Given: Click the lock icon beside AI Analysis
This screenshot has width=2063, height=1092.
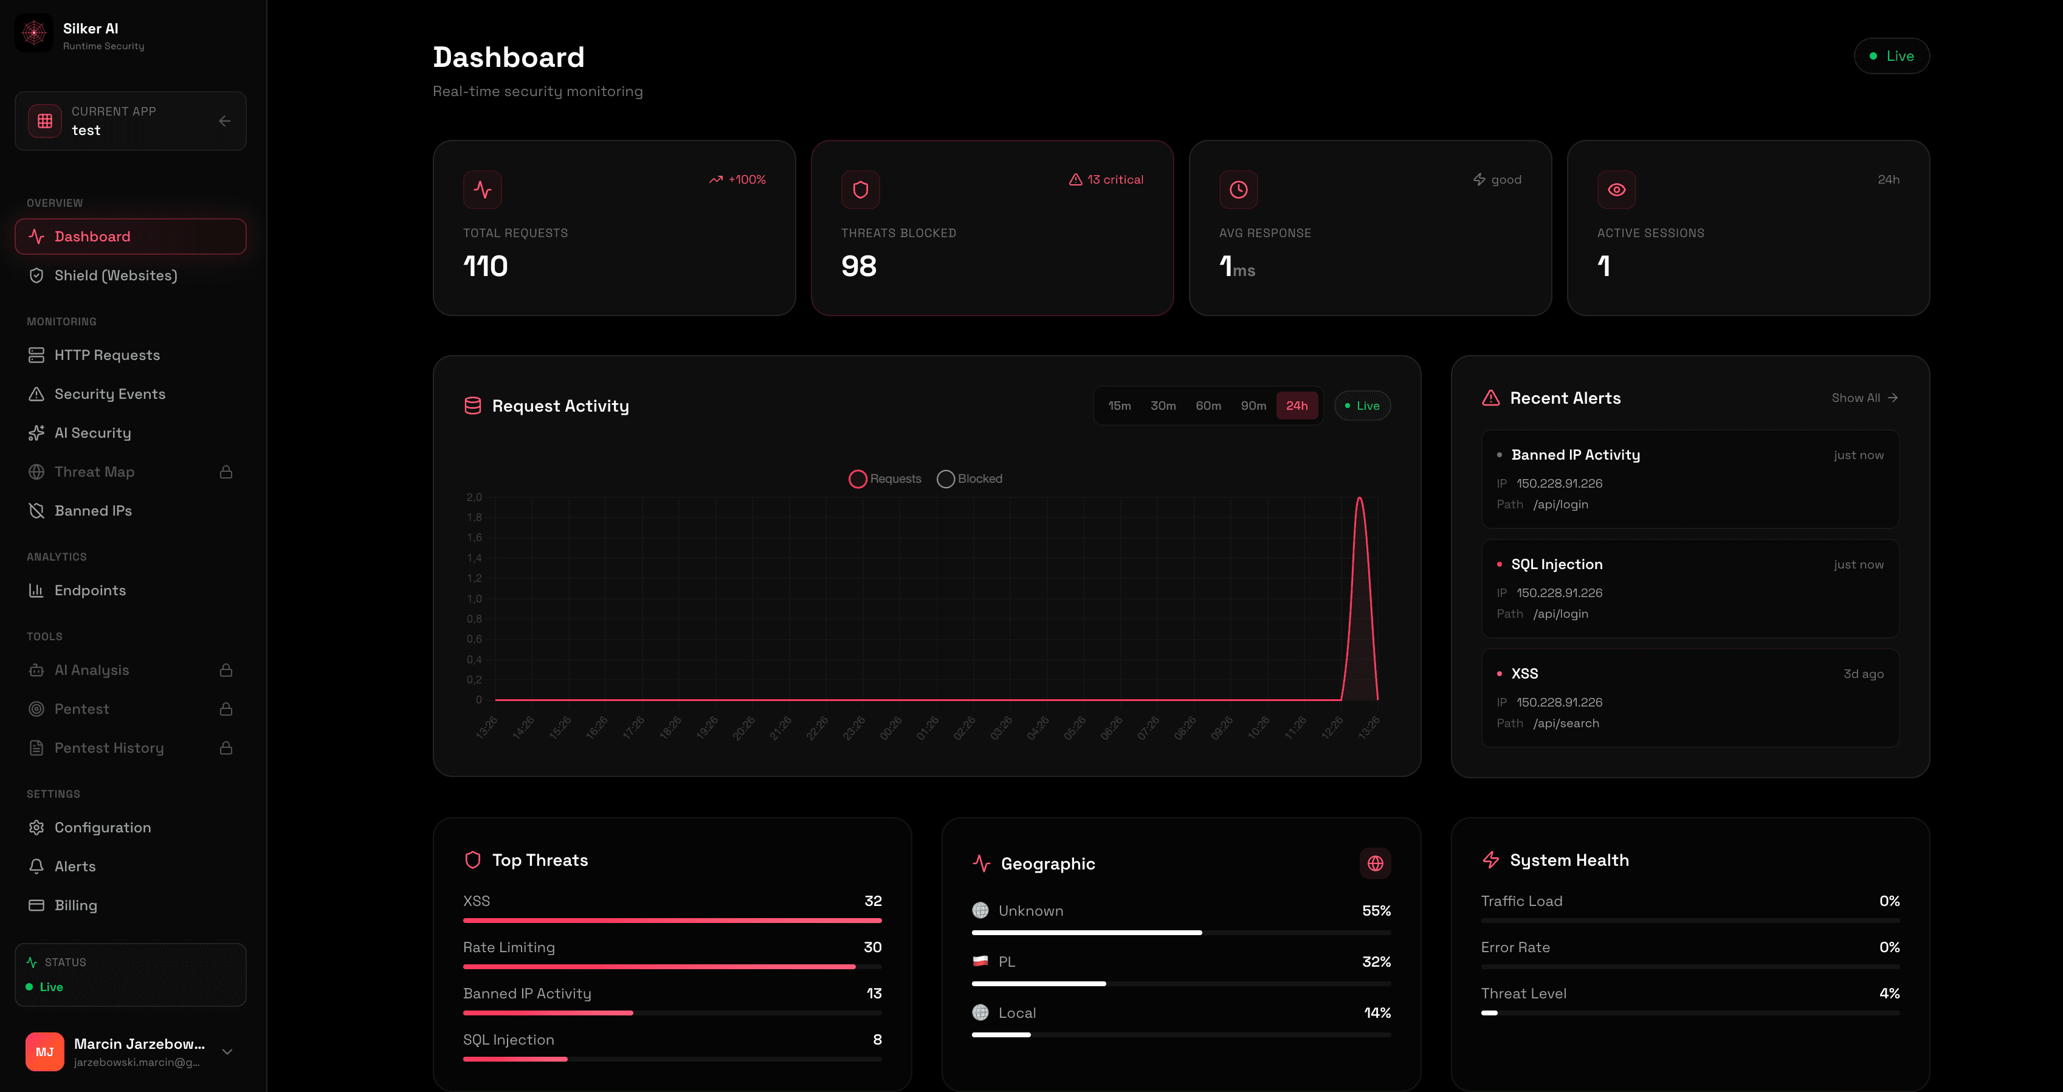Looking at the screenshot, I should [x=226, y=670].
